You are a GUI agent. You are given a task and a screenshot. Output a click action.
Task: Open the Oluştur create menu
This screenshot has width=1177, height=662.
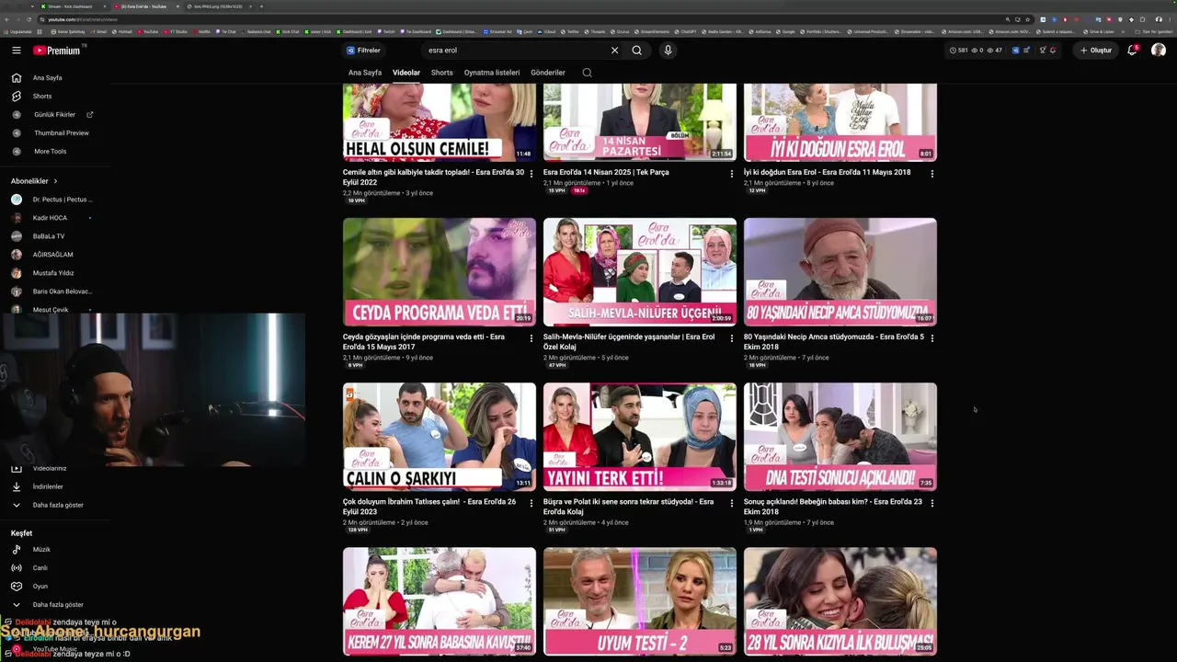click(x=1095, y=51)
